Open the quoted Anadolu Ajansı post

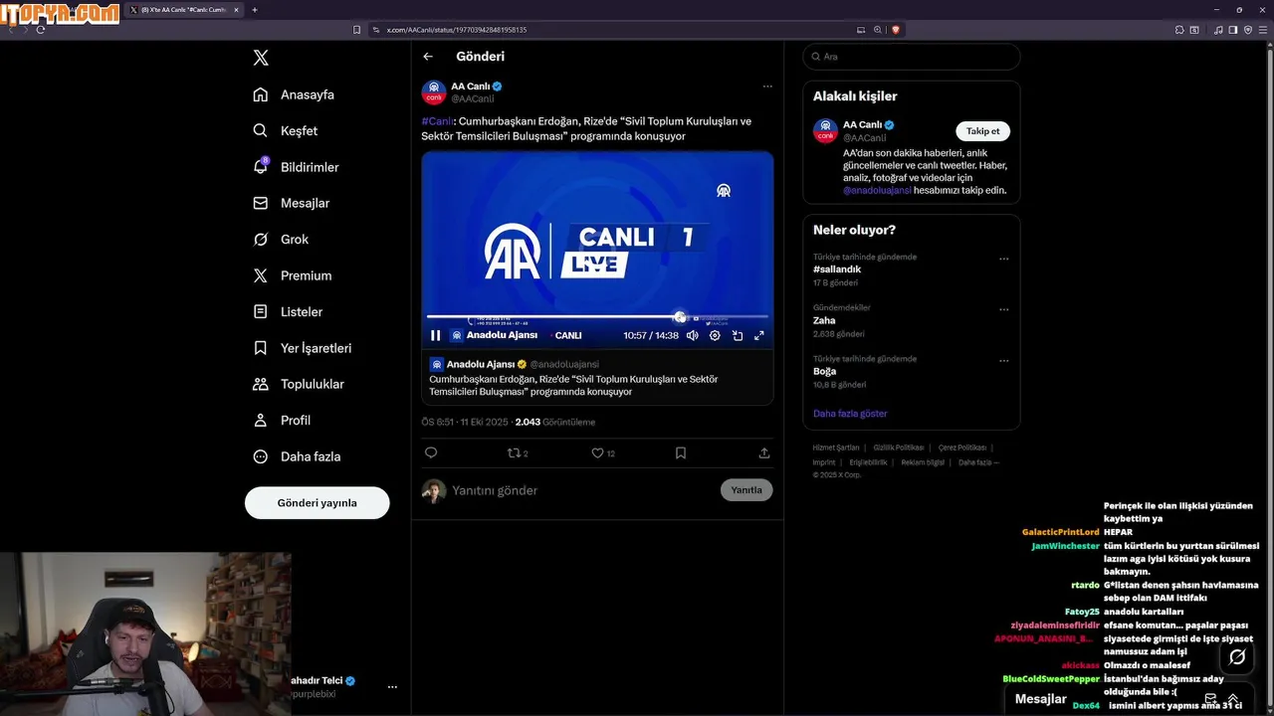pos(597,378)
